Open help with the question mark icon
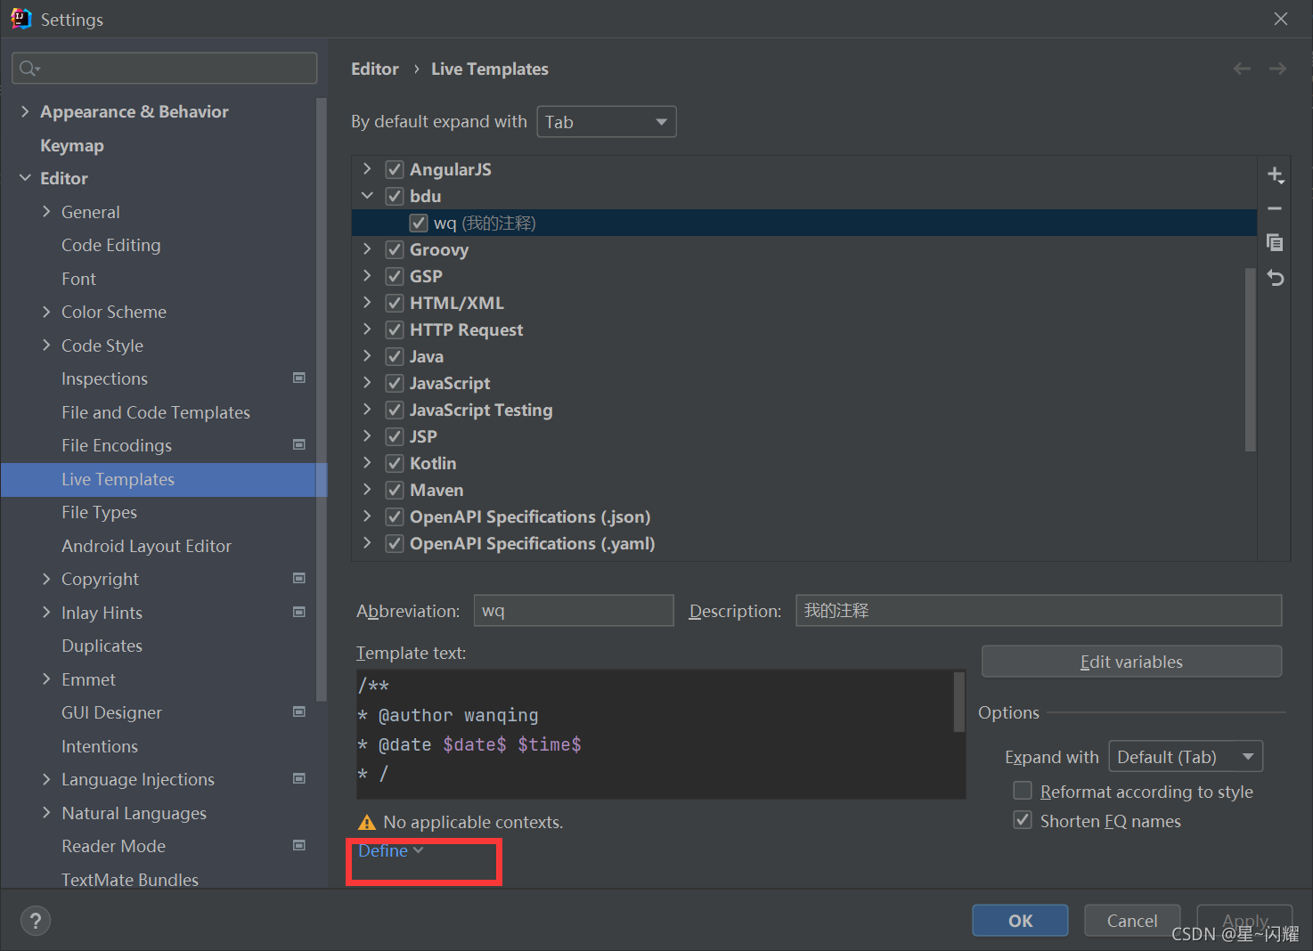 click(36, 921)
